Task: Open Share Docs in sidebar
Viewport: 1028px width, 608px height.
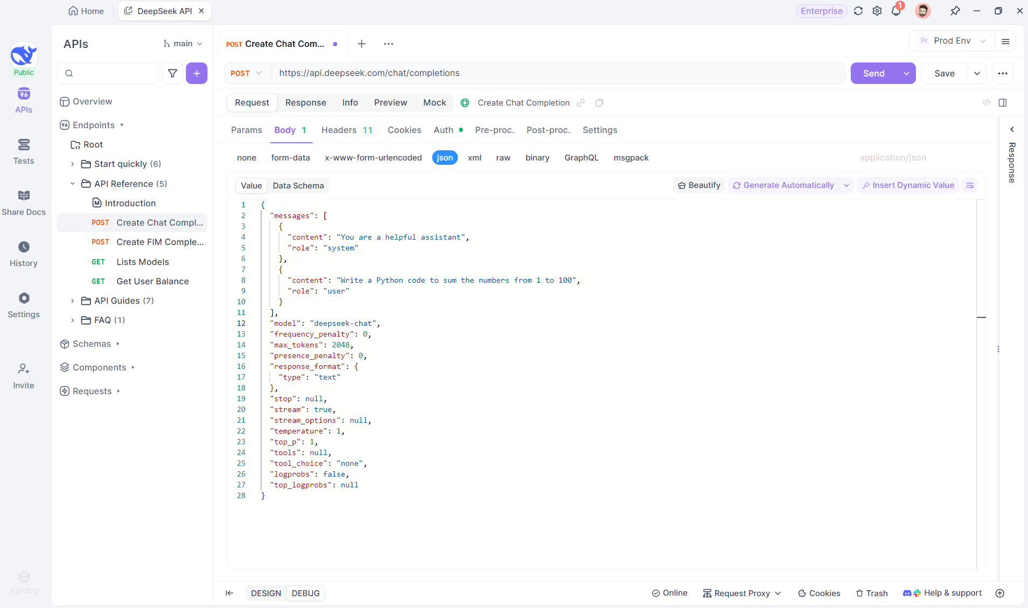Action: [24, 203]
